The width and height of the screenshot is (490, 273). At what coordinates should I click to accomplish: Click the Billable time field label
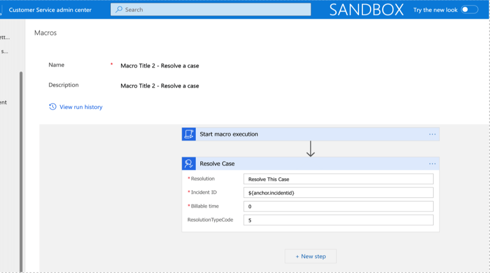[x=204, y=206]
